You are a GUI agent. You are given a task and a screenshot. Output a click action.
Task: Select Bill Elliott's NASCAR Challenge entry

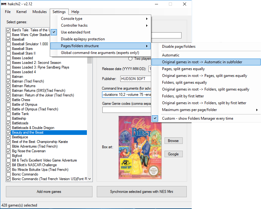(x=34, y=165)
